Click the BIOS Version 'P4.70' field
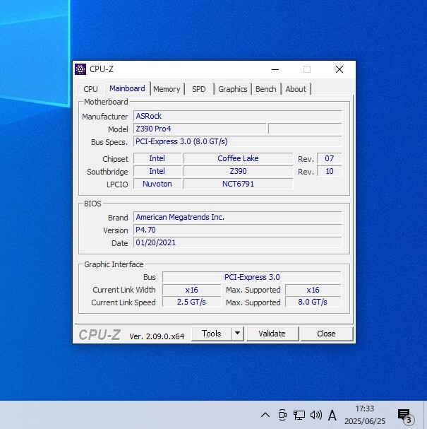 (x=237, y=230)
